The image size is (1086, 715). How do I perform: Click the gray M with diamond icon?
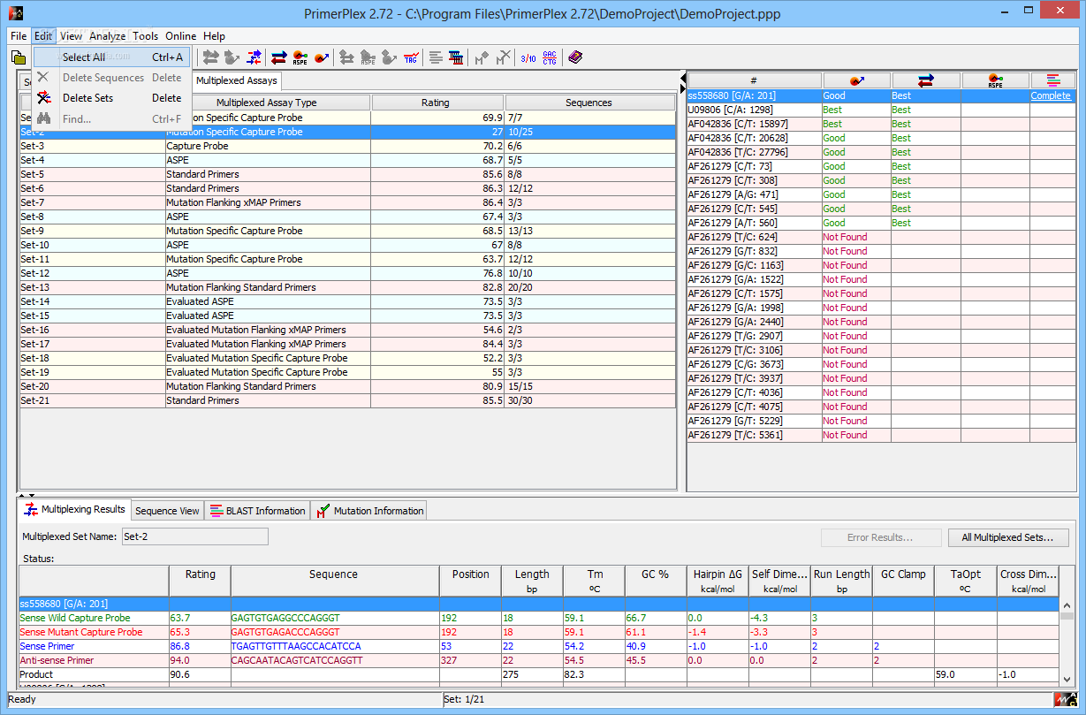click(x=482, y=57)
